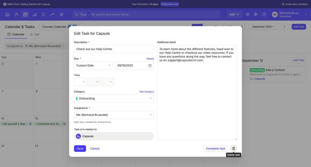
Task: Open the Reports trend-line icon
Action: [53, 14]
